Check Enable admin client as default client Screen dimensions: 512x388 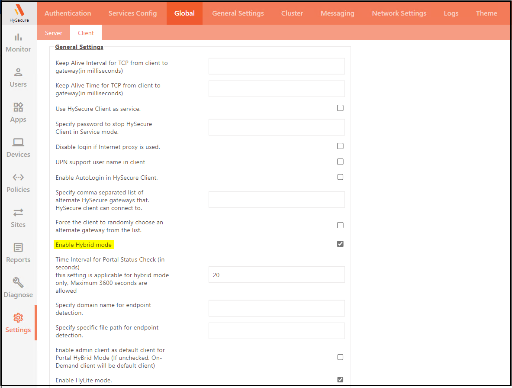340,357
